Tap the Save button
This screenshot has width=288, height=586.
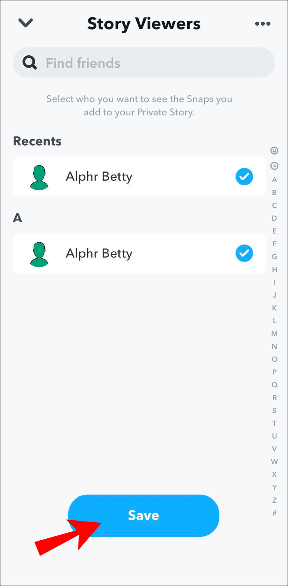click(x=144, y=515)
